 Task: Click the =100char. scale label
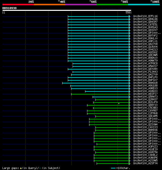123,168
